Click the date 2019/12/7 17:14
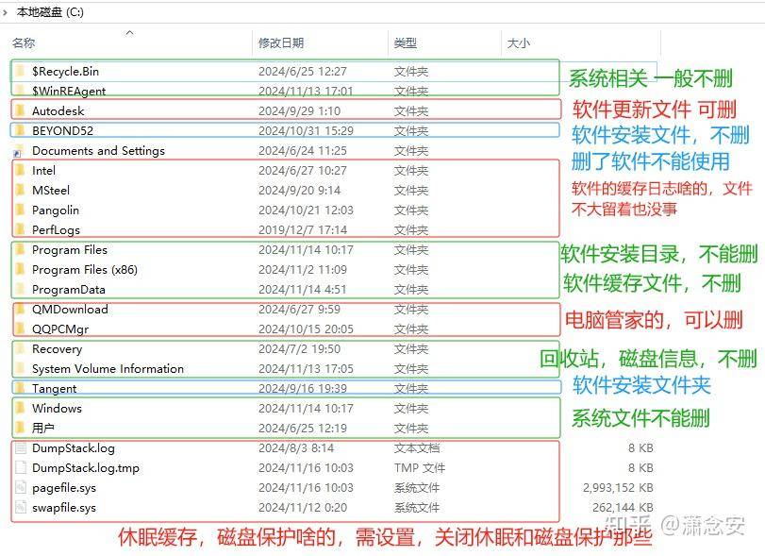765x556 pixels. [303, 230]
